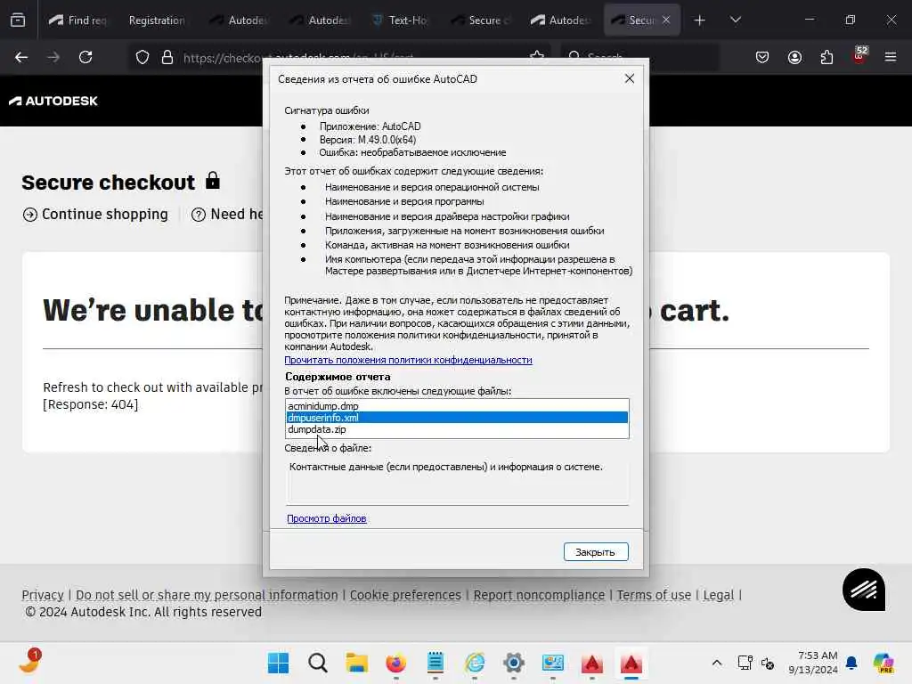
Task: Open the browser extensions puzzle icon
Action: 826,57
